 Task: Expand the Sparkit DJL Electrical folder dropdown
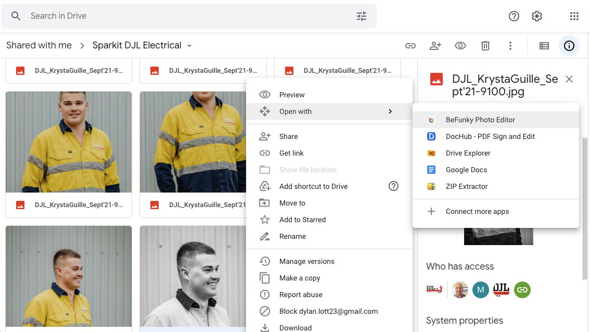[189, 46]
